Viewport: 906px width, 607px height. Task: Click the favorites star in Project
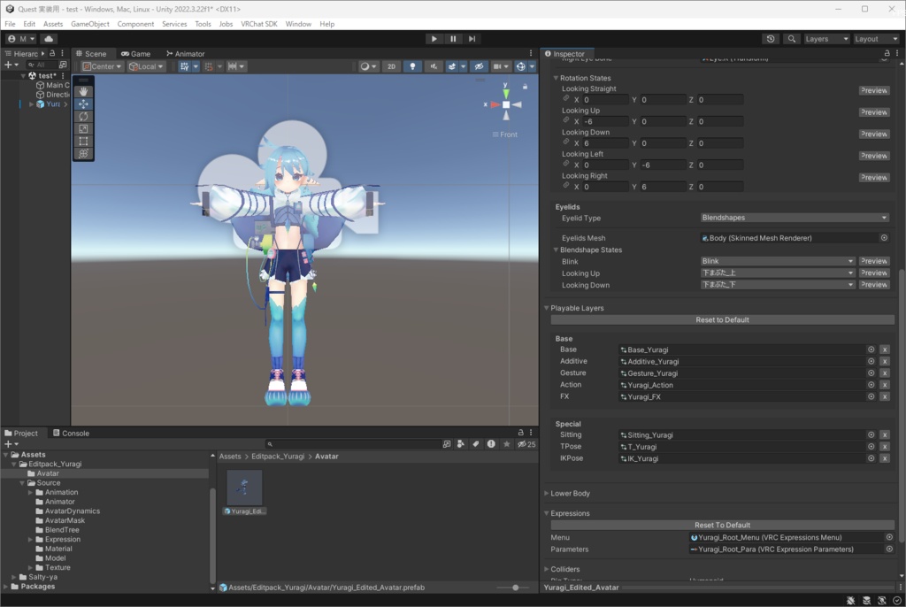coord(507,444)
